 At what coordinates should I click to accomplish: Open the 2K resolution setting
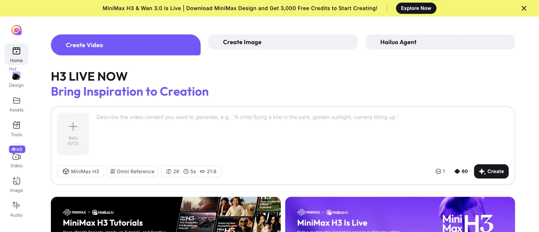tap(173, 171)
